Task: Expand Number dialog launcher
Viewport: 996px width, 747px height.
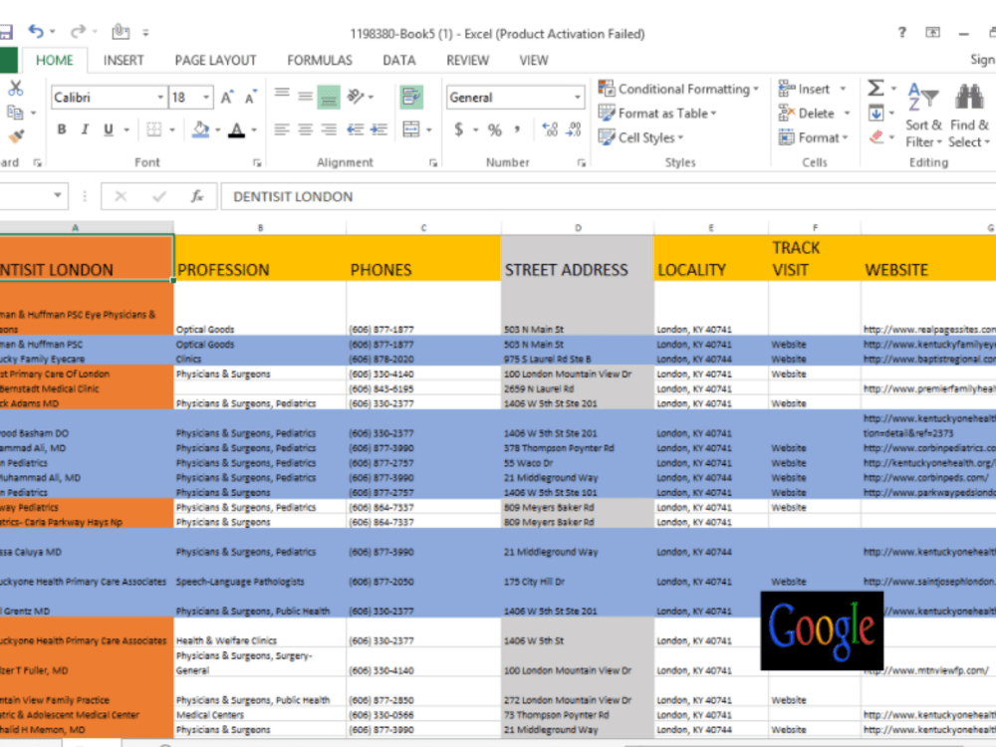Action: click(x=582, y=163)
